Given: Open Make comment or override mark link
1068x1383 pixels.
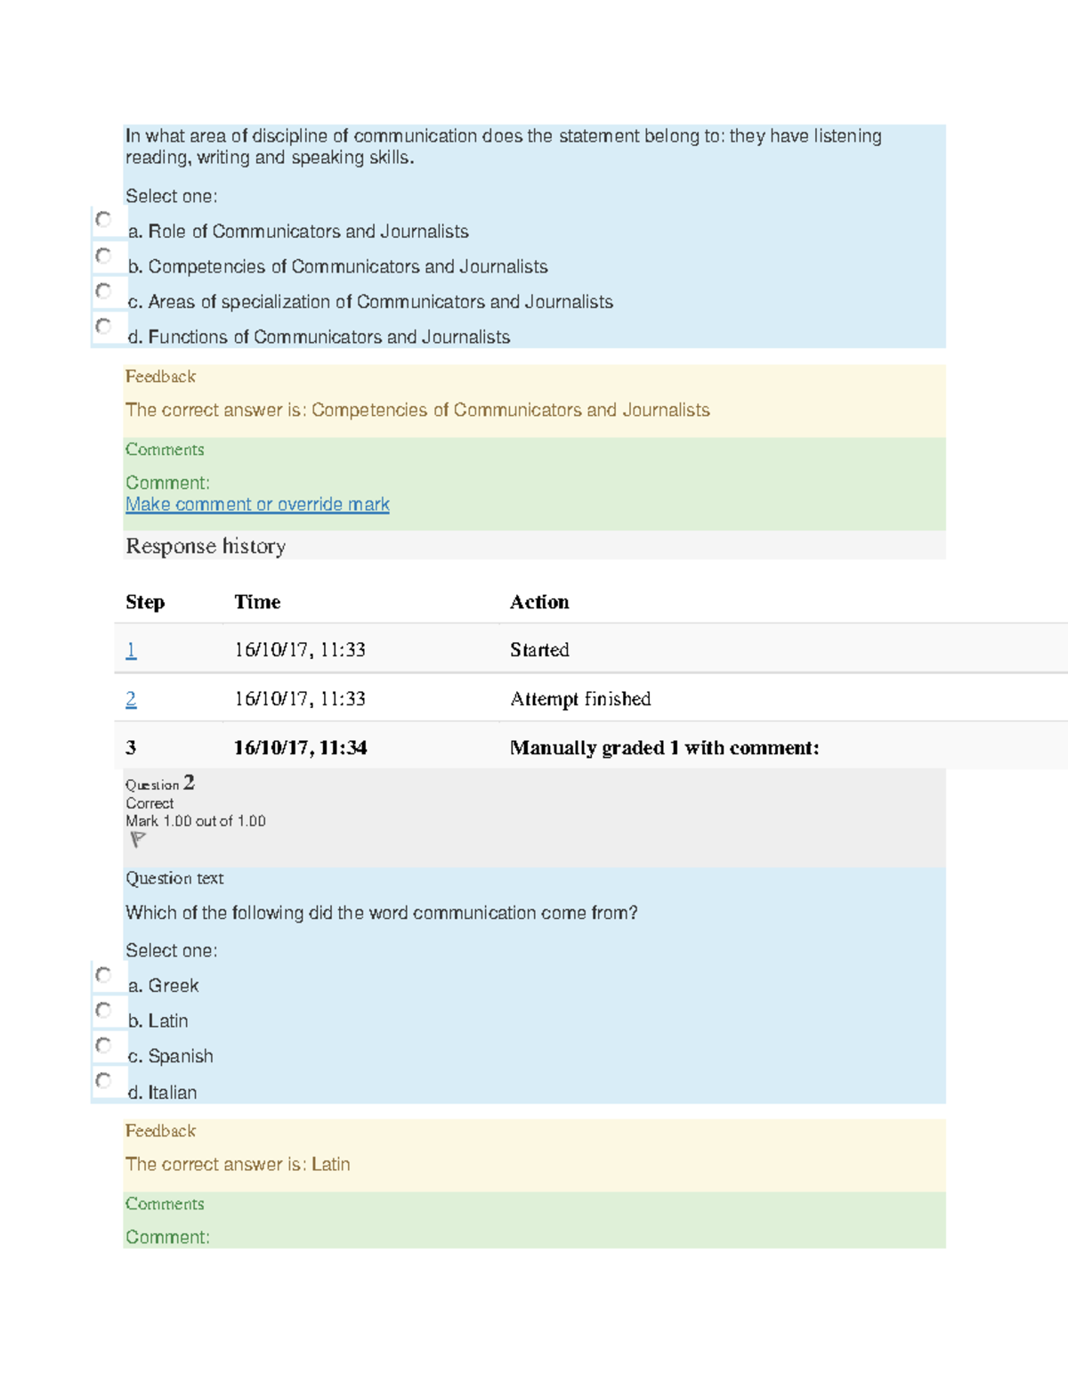Looking at the screenshot, I should (x=257, y=504).
